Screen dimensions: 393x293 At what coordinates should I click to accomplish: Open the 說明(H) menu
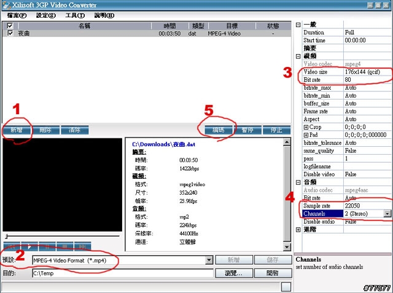(104, 15)
